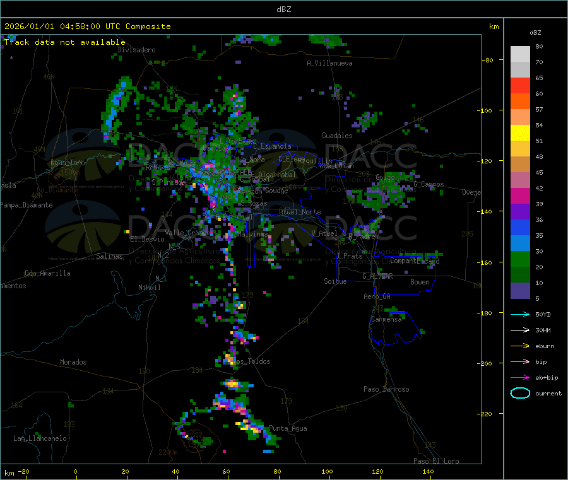
Task: Click the J_Prats map label
Action: coord(350,256)
